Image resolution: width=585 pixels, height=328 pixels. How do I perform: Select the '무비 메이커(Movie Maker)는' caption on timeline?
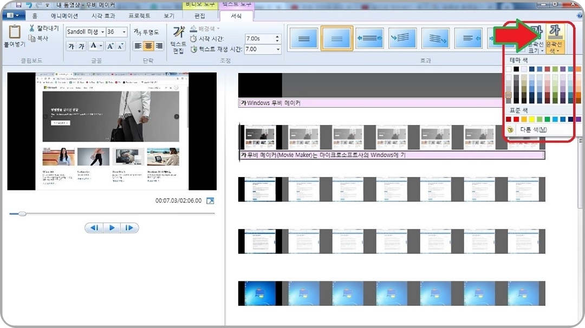click(x=392, y=155)
